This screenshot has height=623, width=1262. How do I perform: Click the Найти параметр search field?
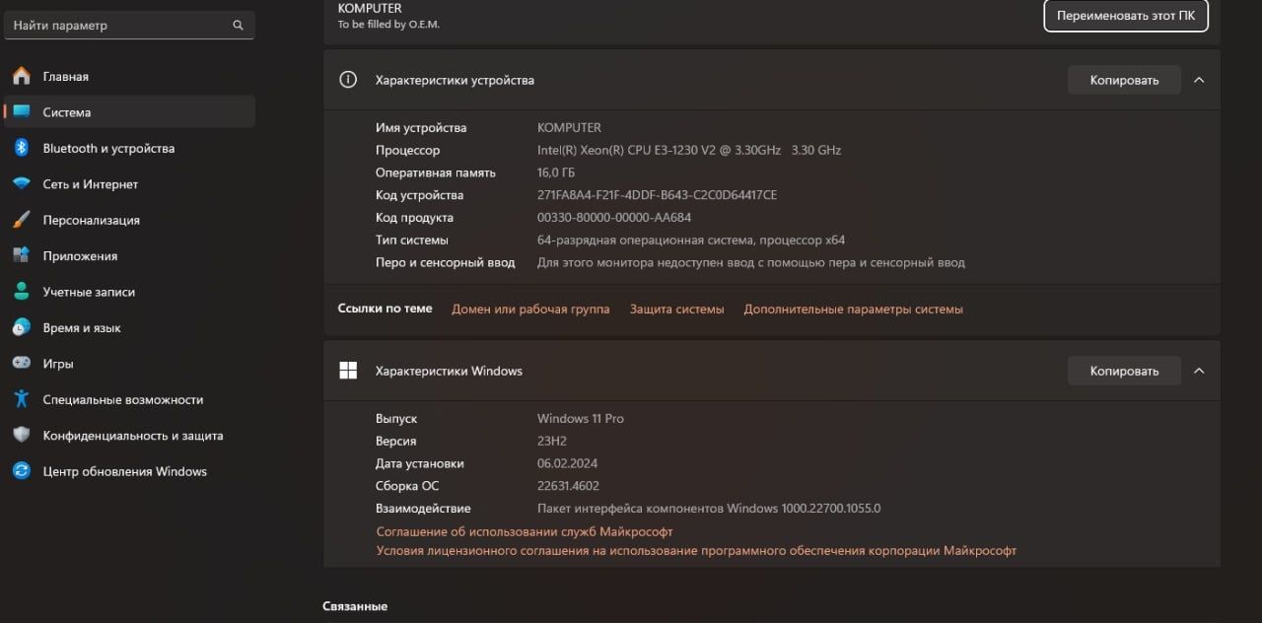[x=129, y=26]
